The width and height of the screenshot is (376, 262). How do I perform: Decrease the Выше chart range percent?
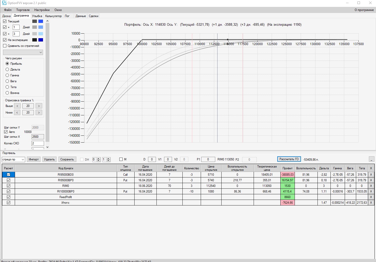point(17,106)
